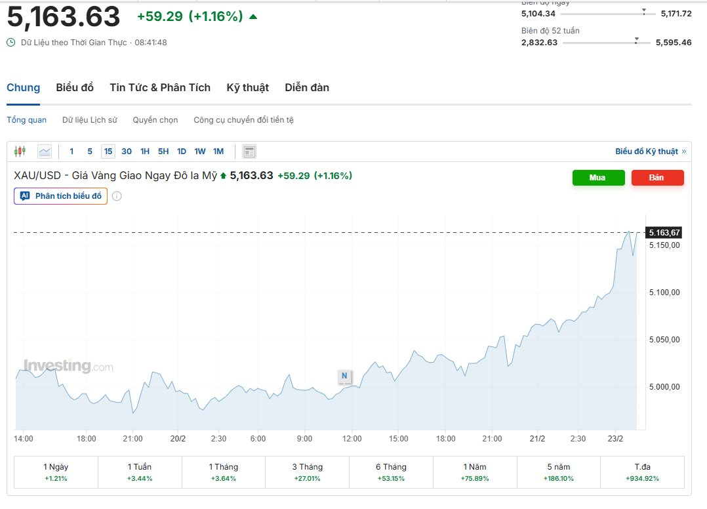The width and height of the screenshot is (707, 509).
Task: Show the 1 Tháng performance period
Action: (x=224, y=472)
